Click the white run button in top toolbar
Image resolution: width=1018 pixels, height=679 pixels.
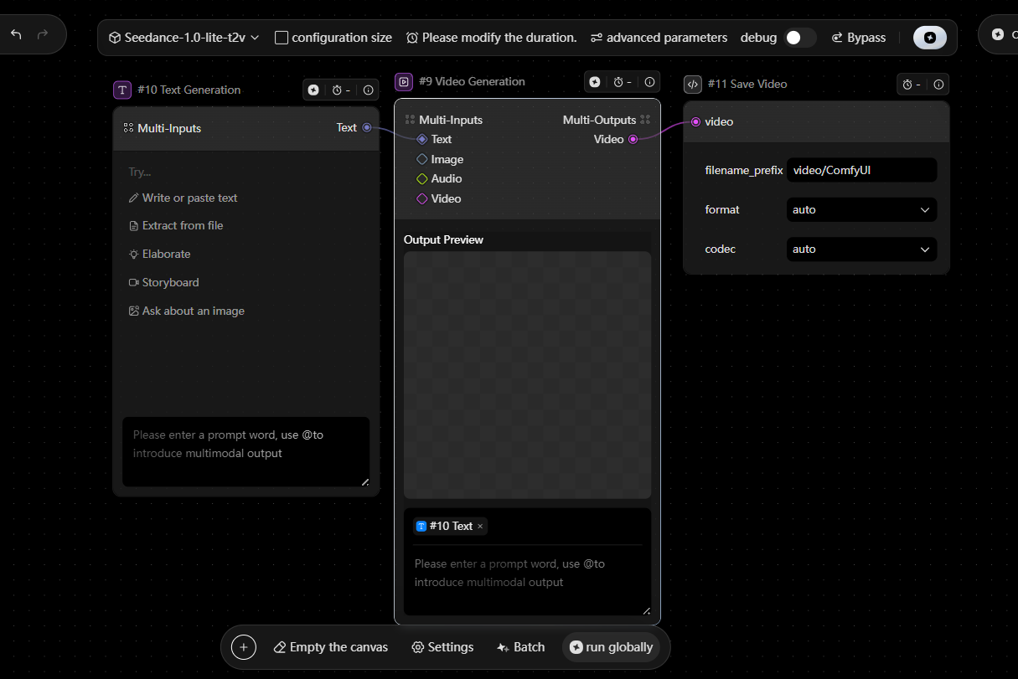point(930,38)
